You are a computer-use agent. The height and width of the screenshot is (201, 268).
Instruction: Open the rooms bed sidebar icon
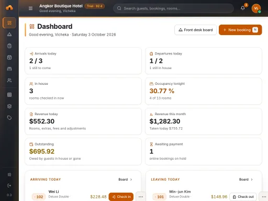coord(9,69)
